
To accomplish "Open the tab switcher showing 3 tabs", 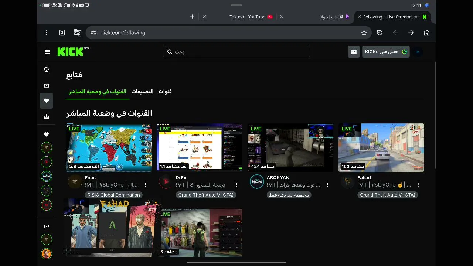I will [62, 33].
